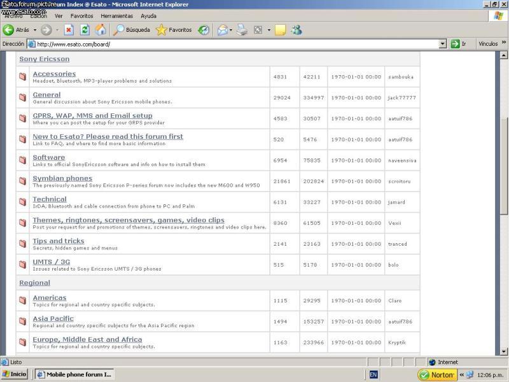Open the Accessories forum link
Image resolution: width=509 pixels, height=382 pixels.
click(x=54, y=74)
